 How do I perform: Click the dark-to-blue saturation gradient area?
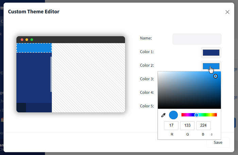point(189,90)
